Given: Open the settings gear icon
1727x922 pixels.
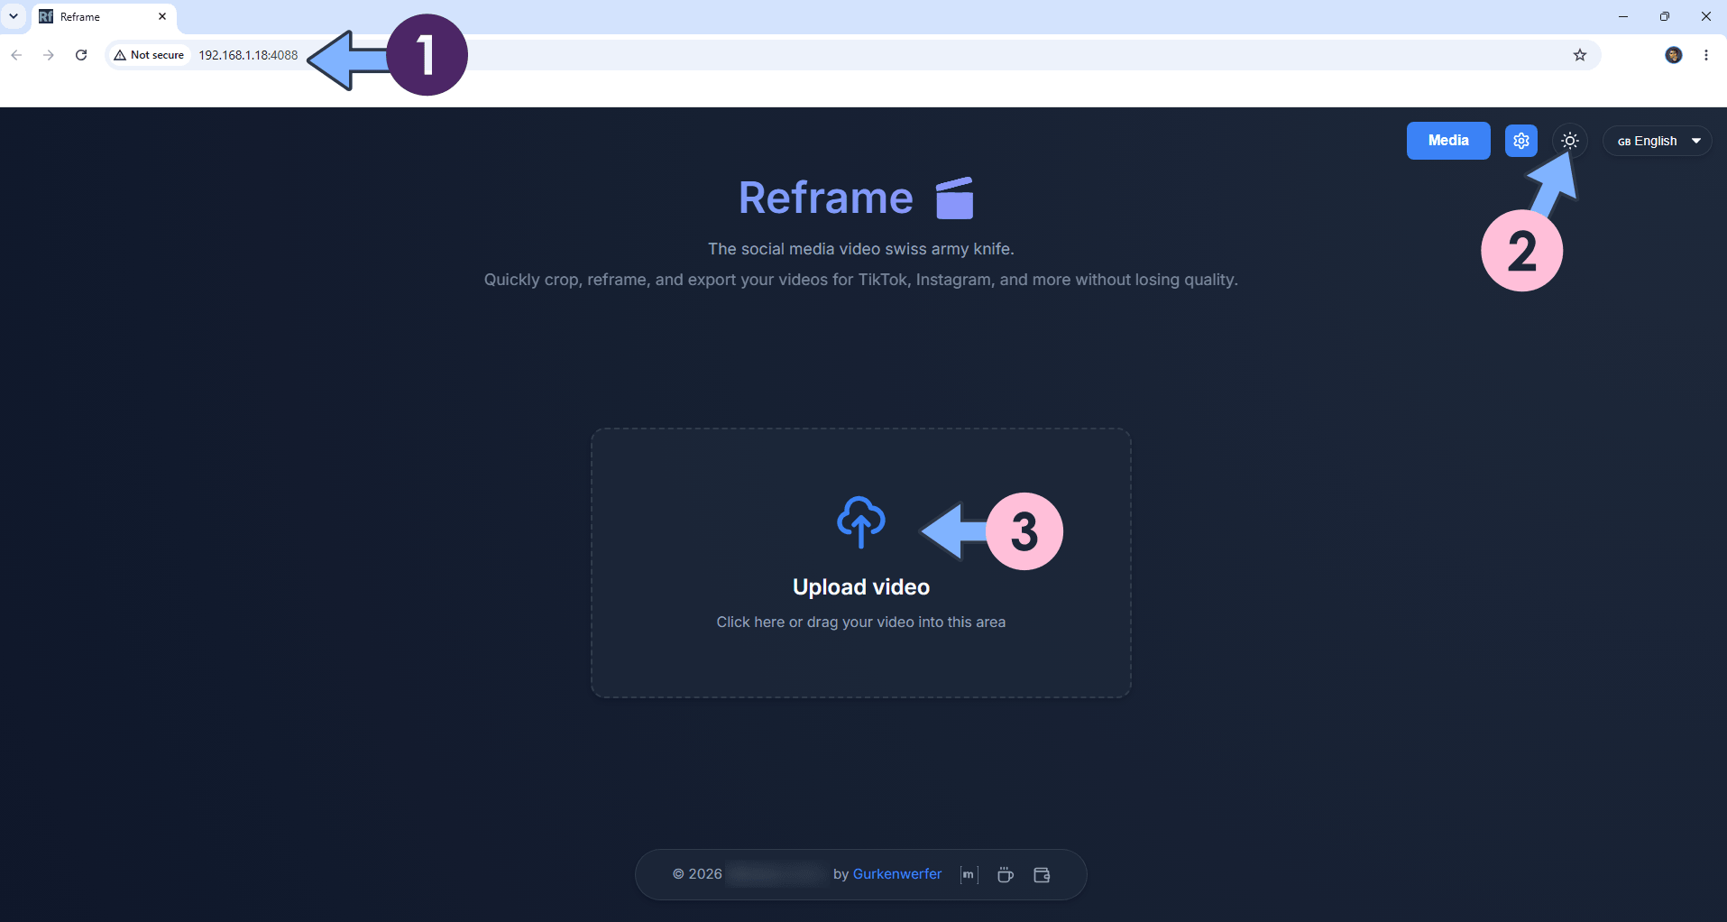Looking at the screenshot, I should coord(1520,141).
